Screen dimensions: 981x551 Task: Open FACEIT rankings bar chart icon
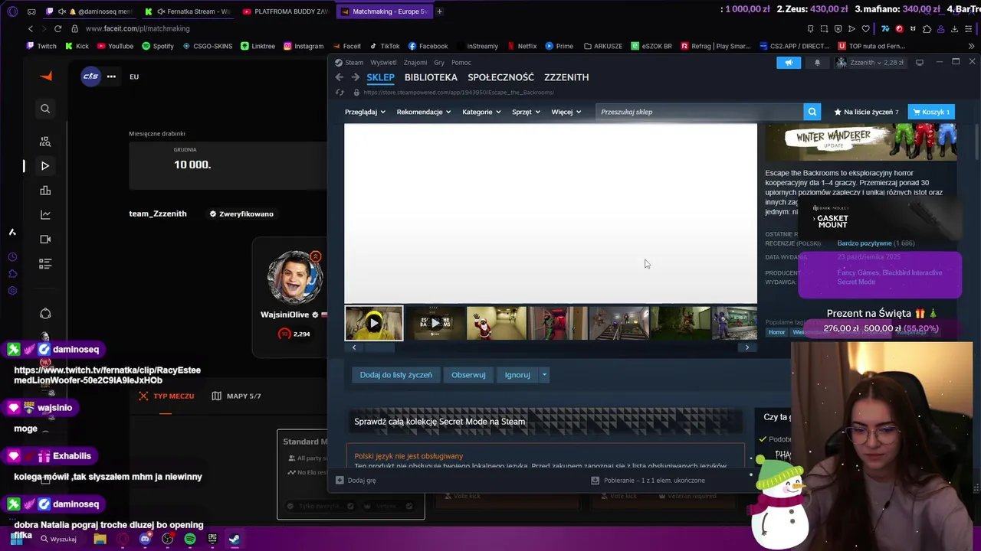tap(45, 191)
